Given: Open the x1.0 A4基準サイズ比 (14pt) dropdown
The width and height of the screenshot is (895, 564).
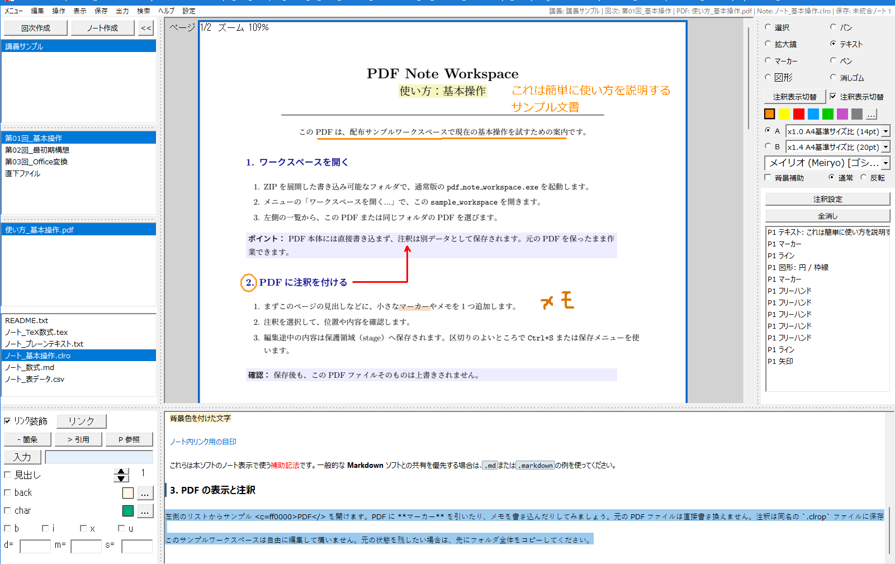Looking at the screenshot, I should (837, 131).
